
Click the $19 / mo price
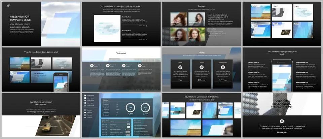click(202, 80)
